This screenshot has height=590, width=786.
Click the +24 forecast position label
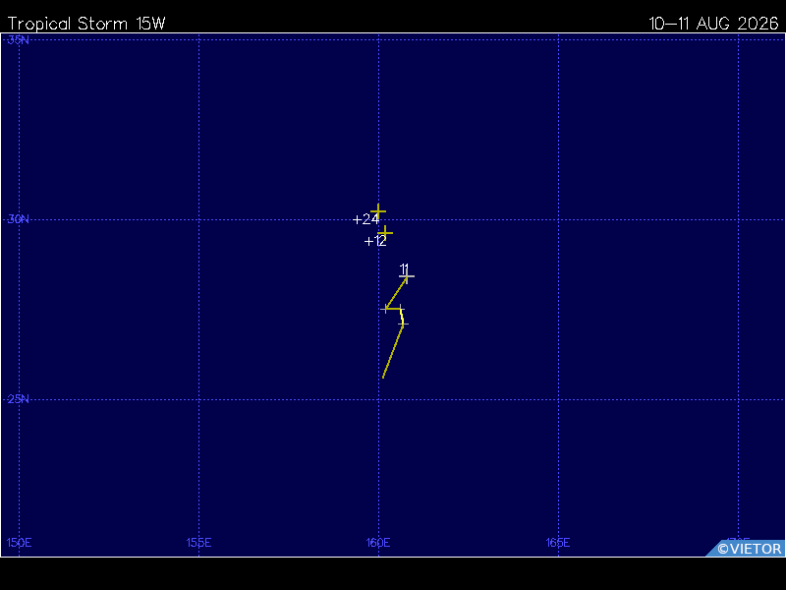(365, 219)
